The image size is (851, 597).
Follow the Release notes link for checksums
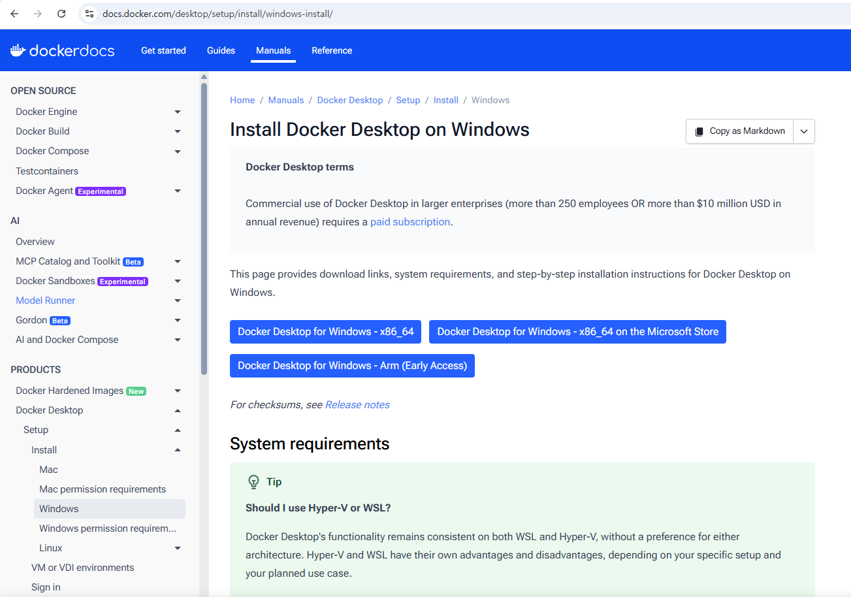(357, 404)
